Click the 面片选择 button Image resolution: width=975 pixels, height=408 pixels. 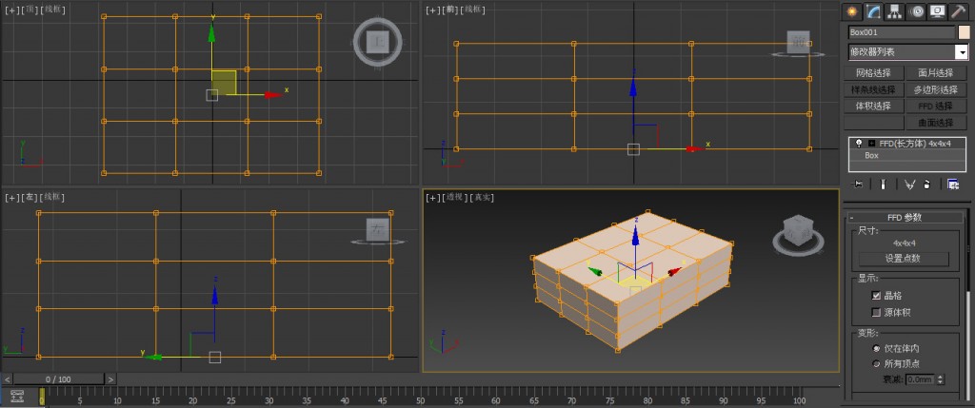point(936,73)
